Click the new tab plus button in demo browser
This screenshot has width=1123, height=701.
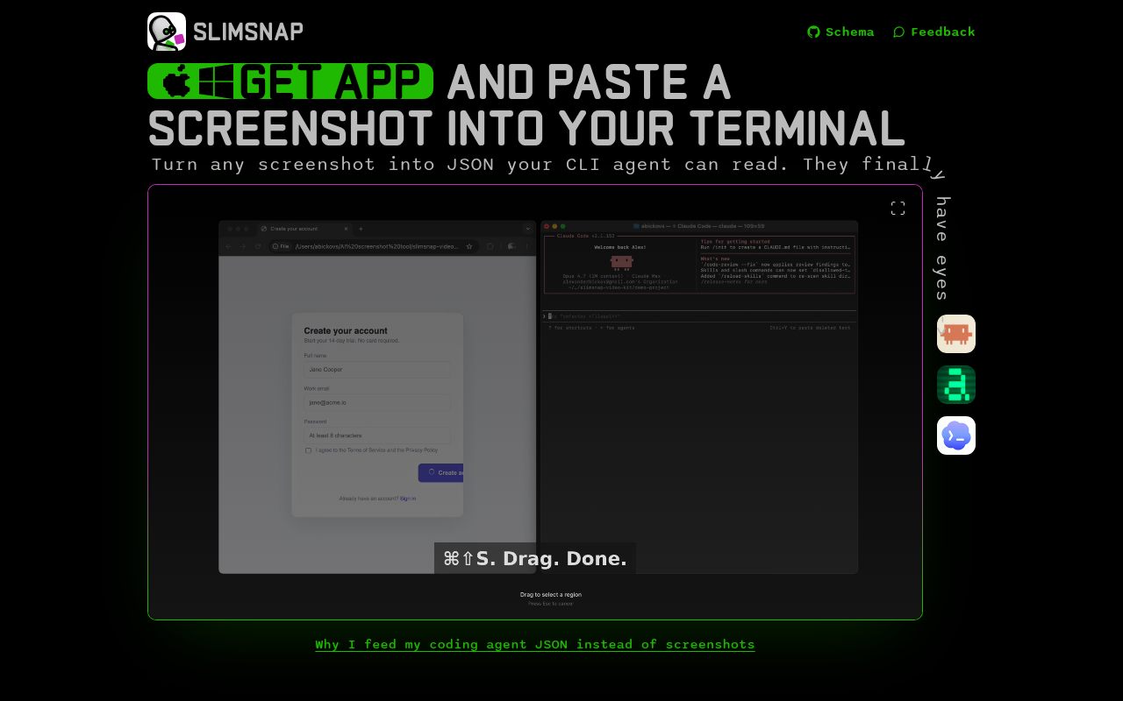tap(361, 229)
